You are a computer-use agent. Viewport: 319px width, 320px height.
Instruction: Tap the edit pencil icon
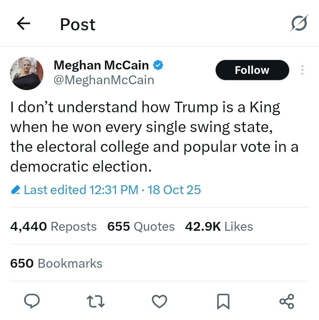15,190
